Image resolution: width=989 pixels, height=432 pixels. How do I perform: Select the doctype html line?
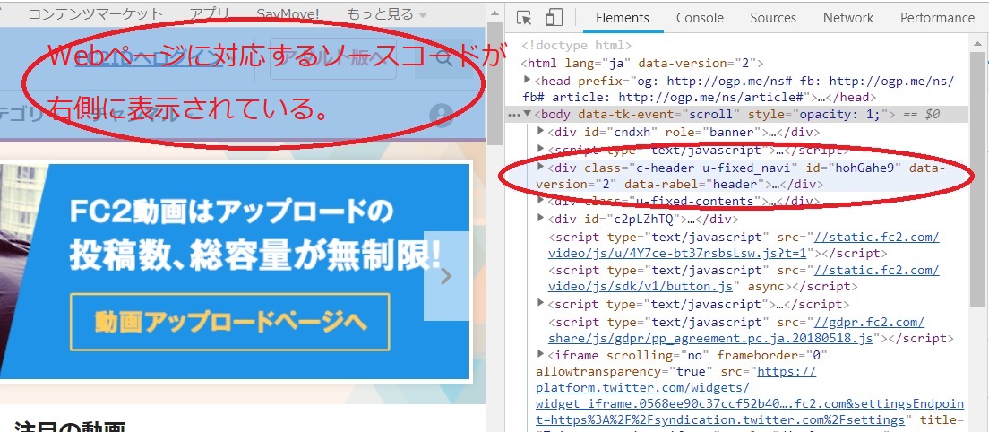tap(576, 46)
